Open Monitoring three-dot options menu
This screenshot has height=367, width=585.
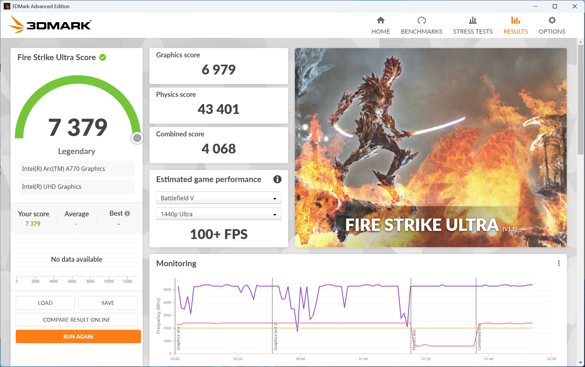tap(558, 263)
